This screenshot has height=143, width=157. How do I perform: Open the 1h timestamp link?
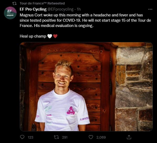[x=79, y=9]
